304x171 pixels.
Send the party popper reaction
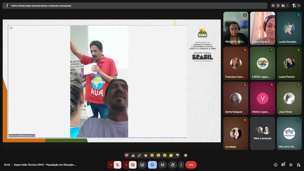tap(139, 155)
